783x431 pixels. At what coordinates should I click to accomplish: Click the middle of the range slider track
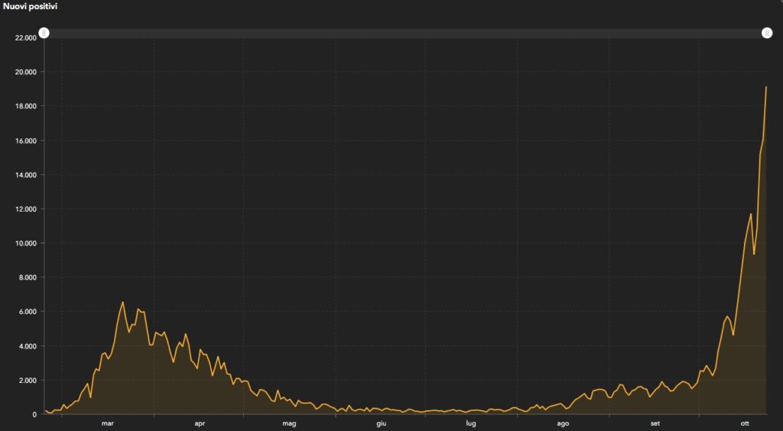click(405, 33)
